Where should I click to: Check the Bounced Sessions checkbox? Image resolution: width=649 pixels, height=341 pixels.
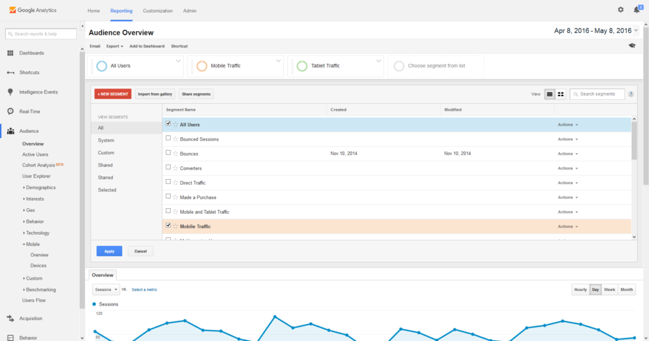[168, 138]
